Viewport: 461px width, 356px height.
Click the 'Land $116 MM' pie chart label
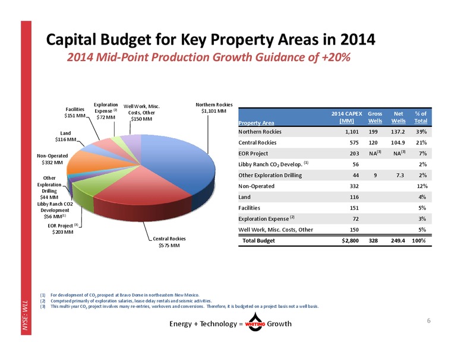click(x=65, y=136)
